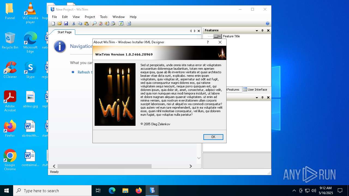Open the Window menu
Screen dimensions: 349x196
pyautogui.click(x=119, y=17)
